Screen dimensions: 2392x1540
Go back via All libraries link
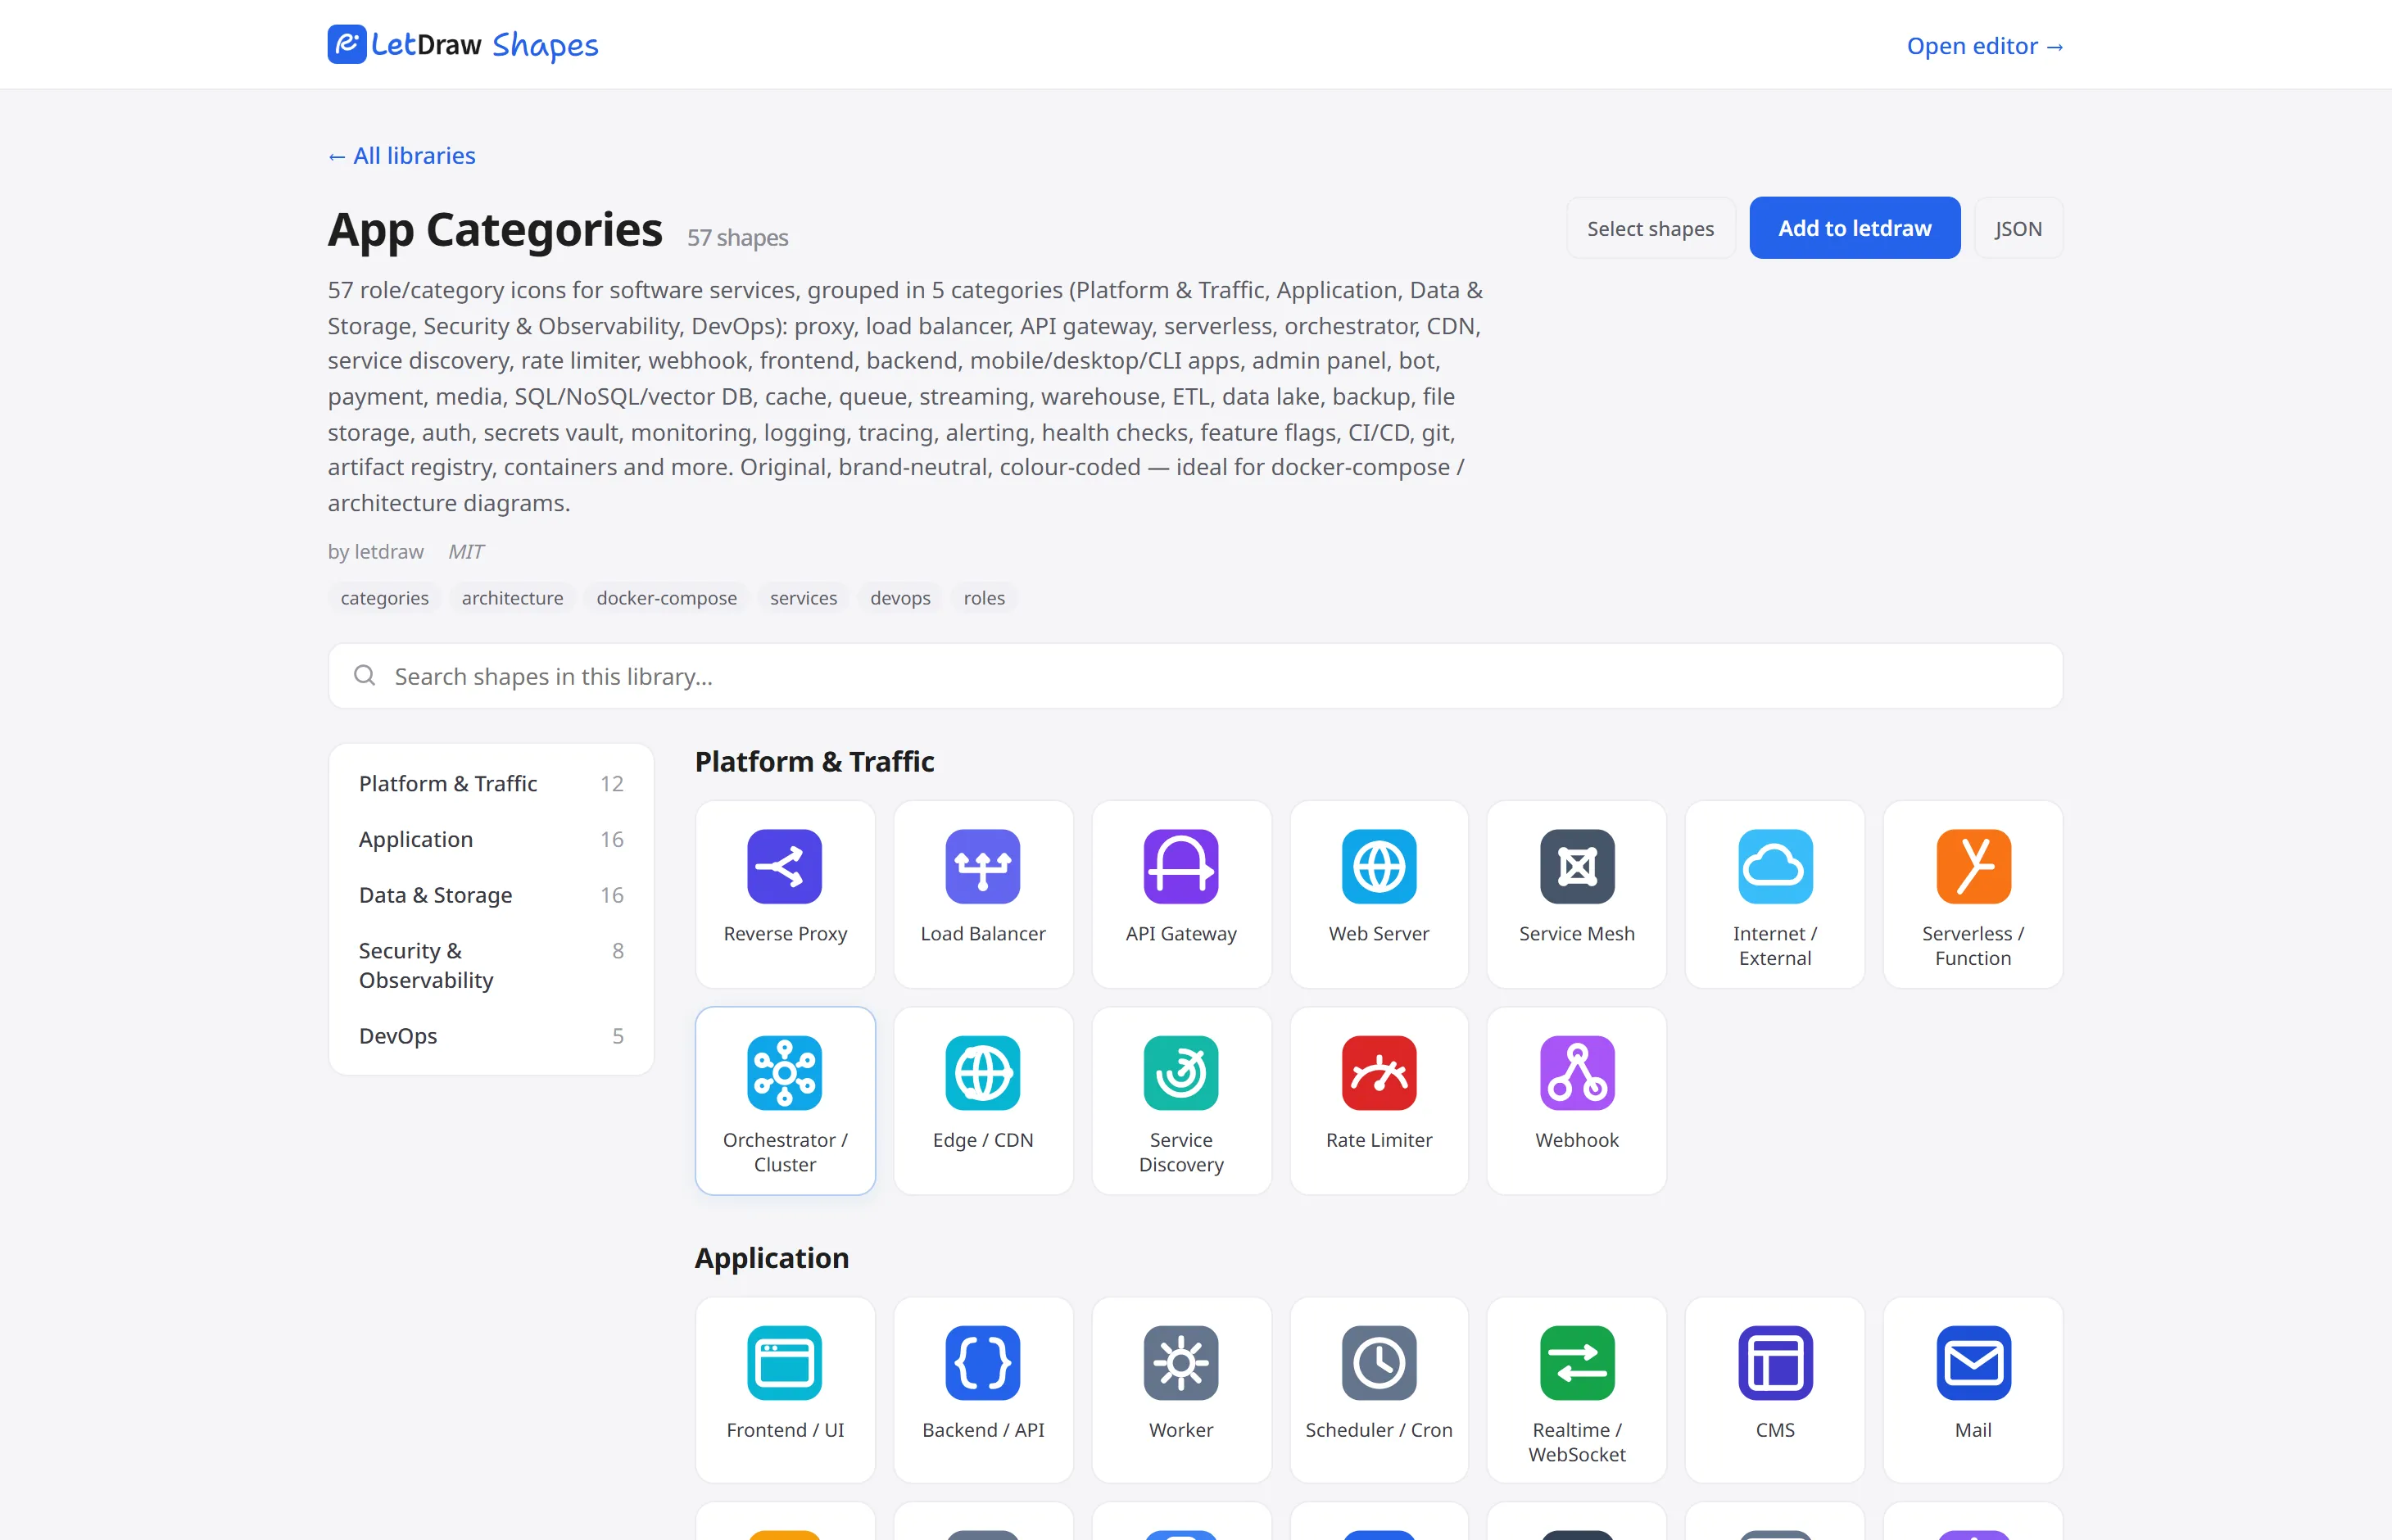(x=402, y=156)
